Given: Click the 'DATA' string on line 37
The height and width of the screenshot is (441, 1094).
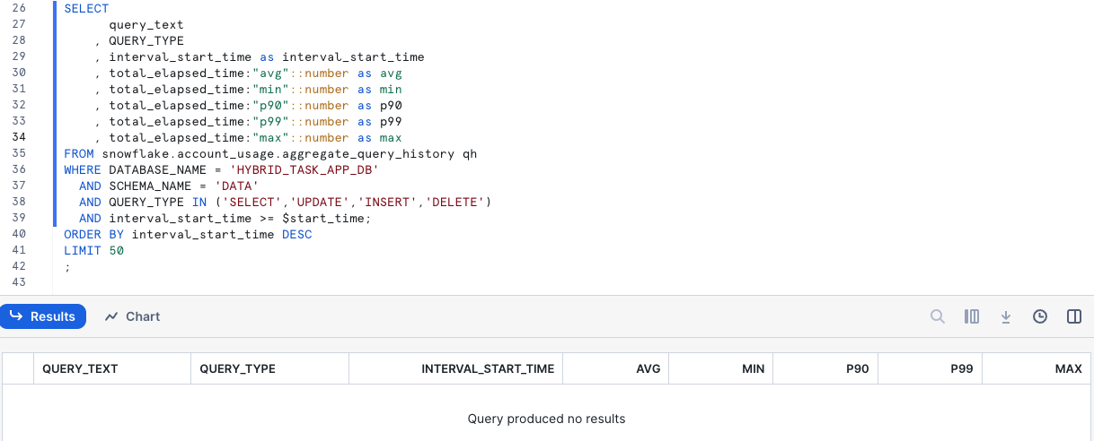Looking at the screenshot, I should pyautogui.click(x=236, y=186).
